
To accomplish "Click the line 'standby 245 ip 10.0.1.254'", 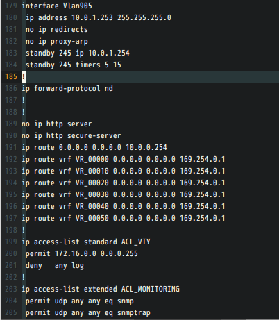I will (x=78, y=53).
